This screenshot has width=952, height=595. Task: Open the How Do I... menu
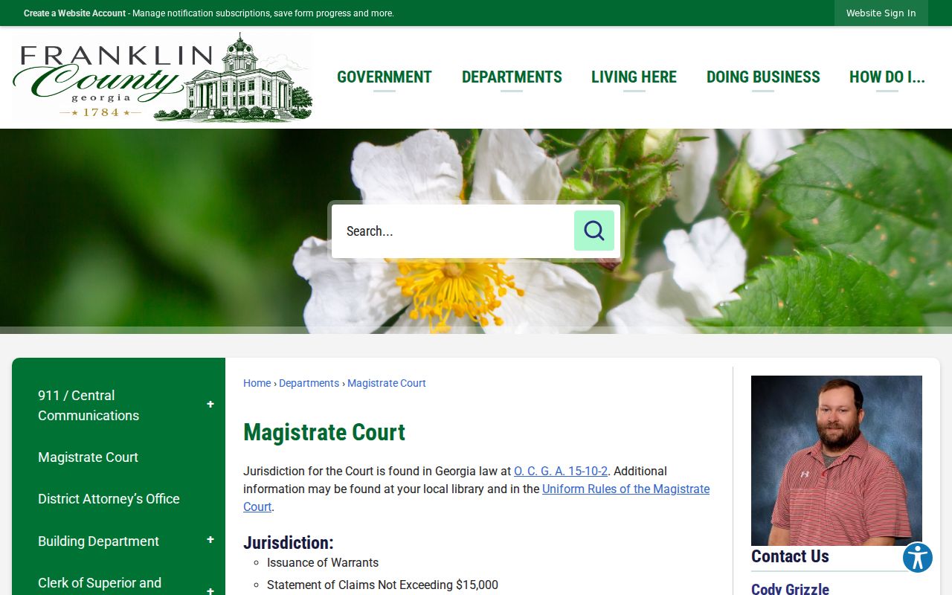[x=887, y=77]
